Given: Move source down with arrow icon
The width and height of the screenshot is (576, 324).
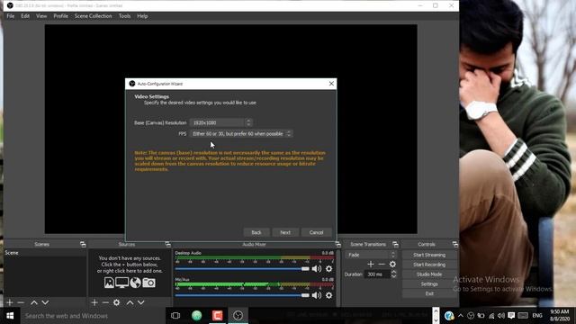Looking at the screenshot, I should click(x=141, y=302).
